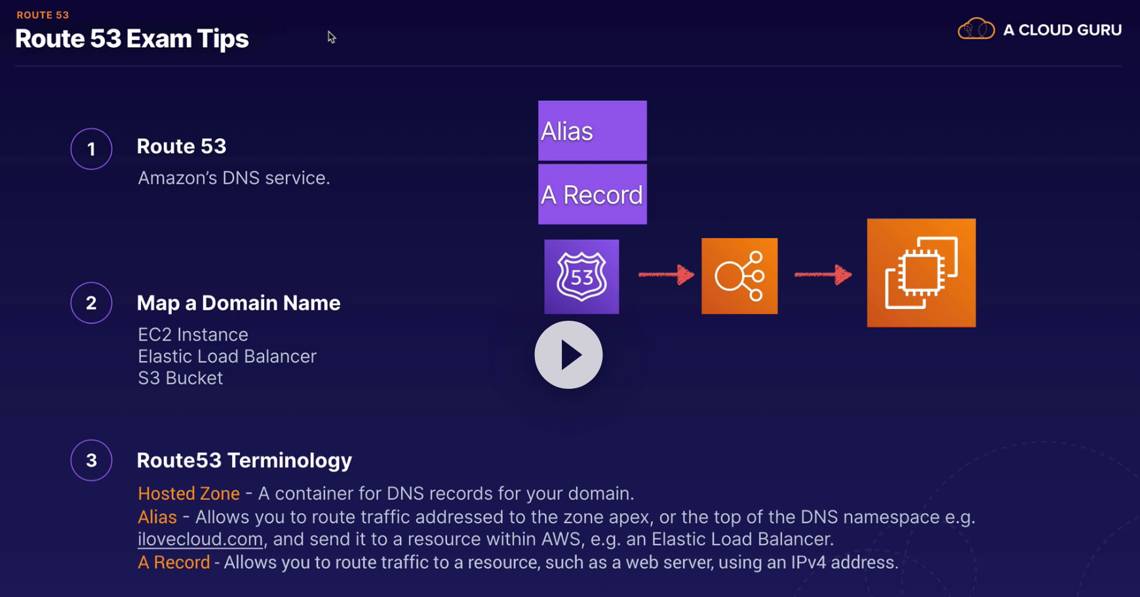The height and width of the screenshot is (597, 1140).
Task: Click the Elastic Load Balancer icon
Action: (739, 276)
